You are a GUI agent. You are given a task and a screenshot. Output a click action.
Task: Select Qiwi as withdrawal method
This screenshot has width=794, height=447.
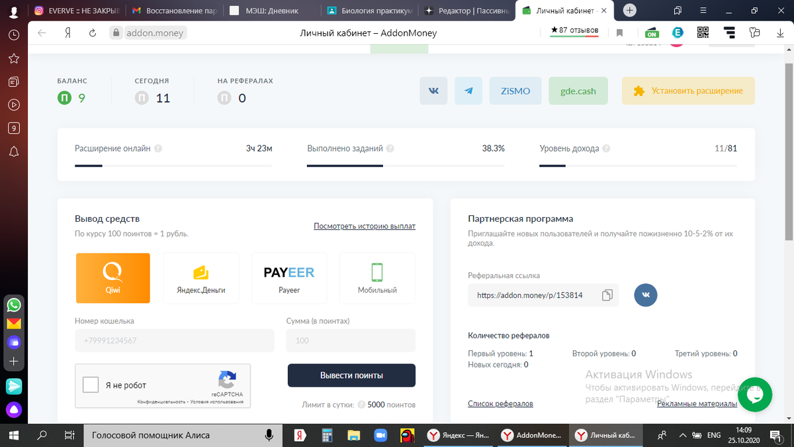(112, 278)
